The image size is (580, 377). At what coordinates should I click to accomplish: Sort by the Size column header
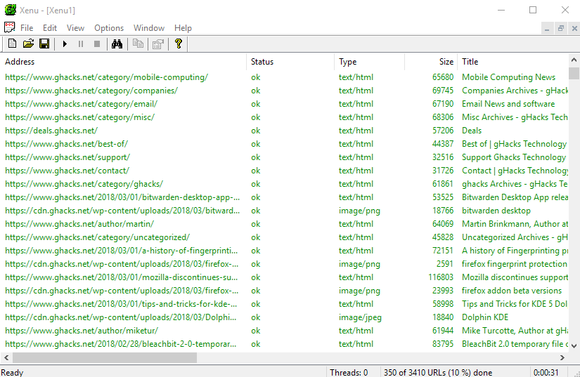tap(431, 62)
